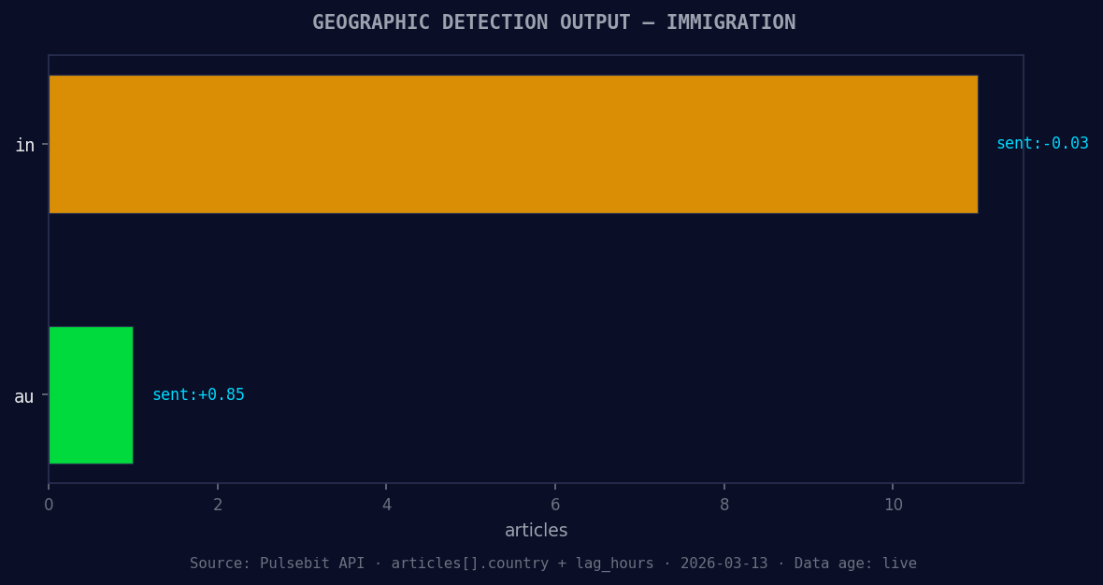Click the '8' tick label
Screen dimensions: 1103x585
[724, 504]
